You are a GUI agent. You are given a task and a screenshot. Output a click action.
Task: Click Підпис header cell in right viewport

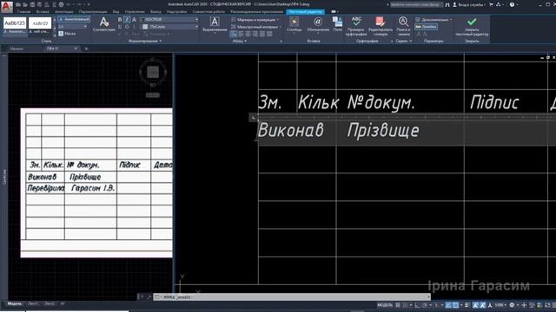click(x=494, y=102)
